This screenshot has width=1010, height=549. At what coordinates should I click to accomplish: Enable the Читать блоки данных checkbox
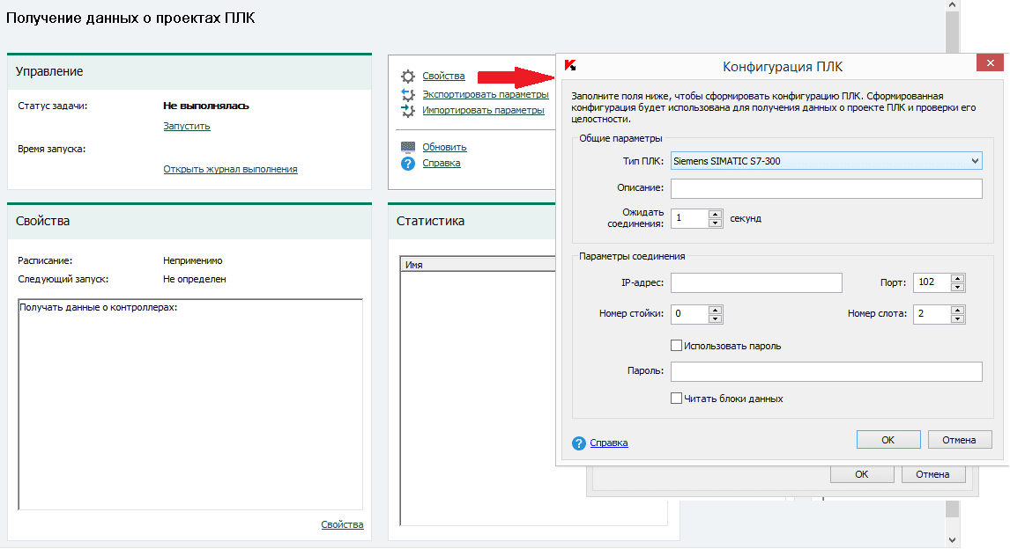coord(676,399)
